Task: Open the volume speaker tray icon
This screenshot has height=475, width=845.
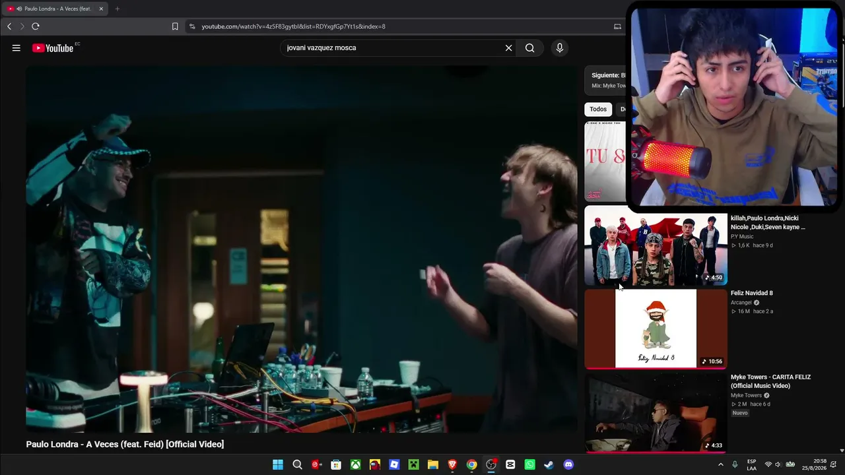Action: click(x=778, y=464)
